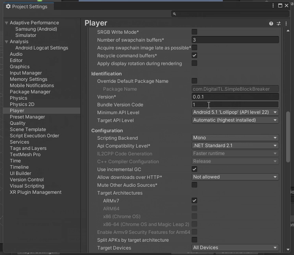Open the Player presets slider icon
The height and width of the screenshot is (255, 294).
pos(279,24)
